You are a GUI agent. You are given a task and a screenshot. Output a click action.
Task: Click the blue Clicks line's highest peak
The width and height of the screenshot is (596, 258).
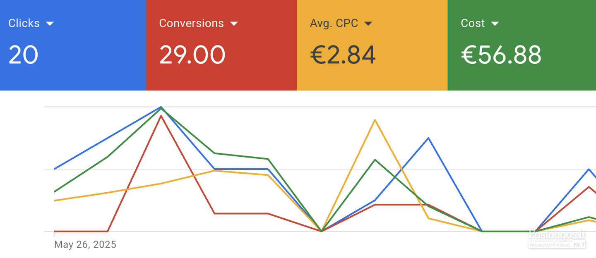(x=161, y=107)
